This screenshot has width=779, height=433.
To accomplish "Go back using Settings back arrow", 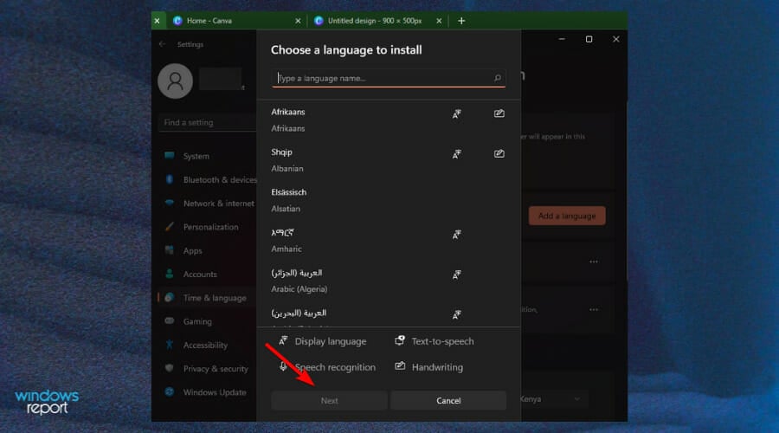I will [x=162, y=44].
